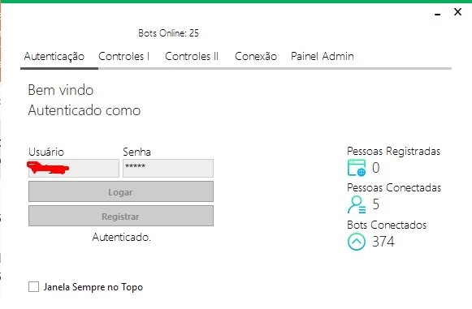Close the application window

(457, 12)
